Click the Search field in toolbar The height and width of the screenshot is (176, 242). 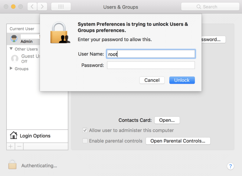(x=210, y=7)
